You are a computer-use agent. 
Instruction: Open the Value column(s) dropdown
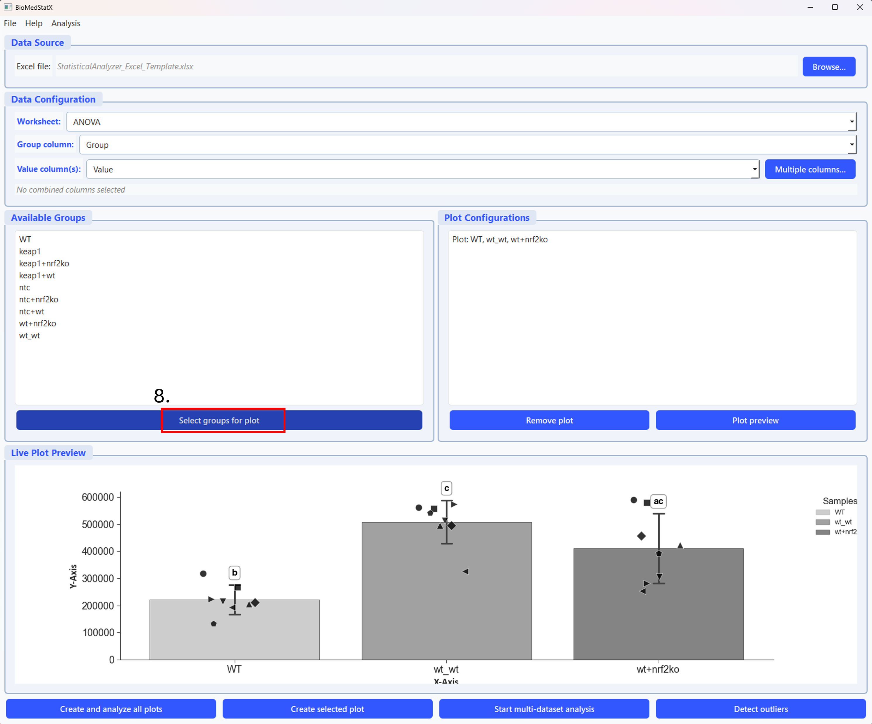(423, 169)
